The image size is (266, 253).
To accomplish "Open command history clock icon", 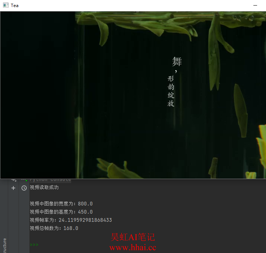I will coord(24,188).
